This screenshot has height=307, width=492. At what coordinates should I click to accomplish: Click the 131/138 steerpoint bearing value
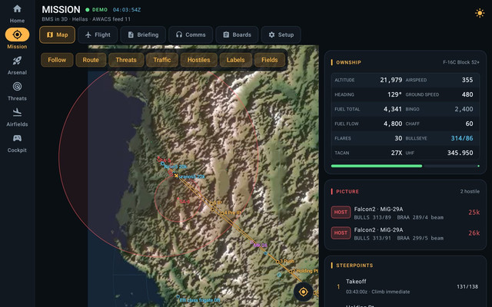click(467, 286)
